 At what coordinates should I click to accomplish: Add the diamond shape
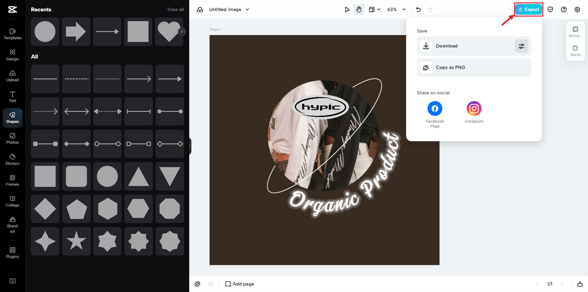(45, 209)
